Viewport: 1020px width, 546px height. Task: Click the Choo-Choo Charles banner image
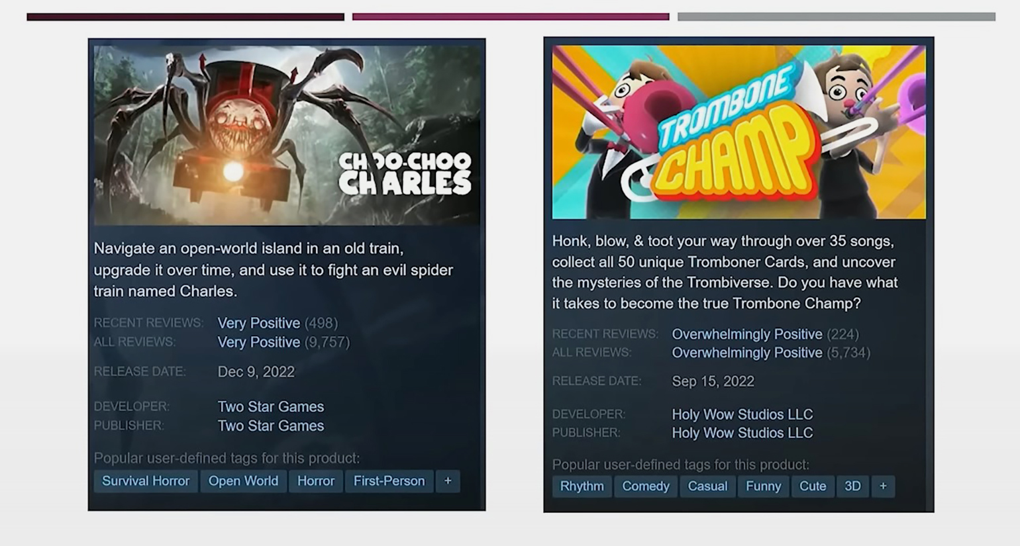[287, 136]
